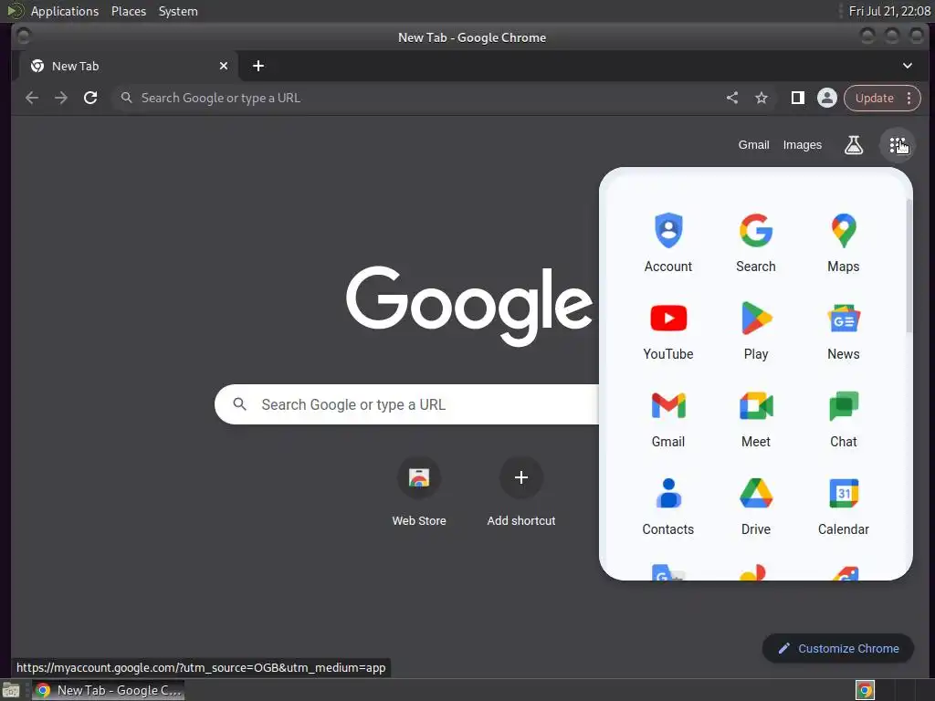Reload the current page
This screenshot has width=935, height=701.
[90, 98]
